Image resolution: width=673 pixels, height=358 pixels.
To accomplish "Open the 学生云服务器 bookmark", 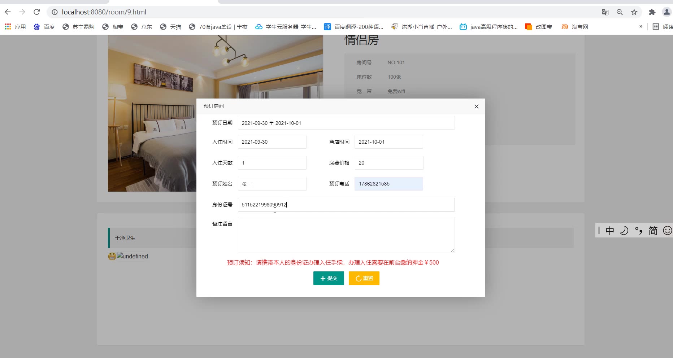I will coord(286,27).
